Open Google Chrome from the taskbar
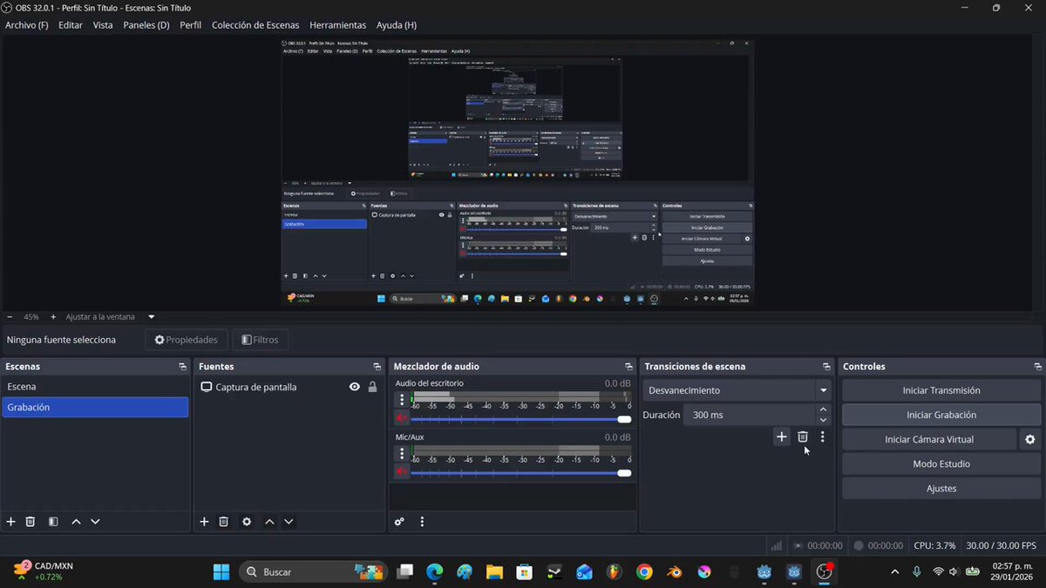1046x588 pixels. point(644,572)
